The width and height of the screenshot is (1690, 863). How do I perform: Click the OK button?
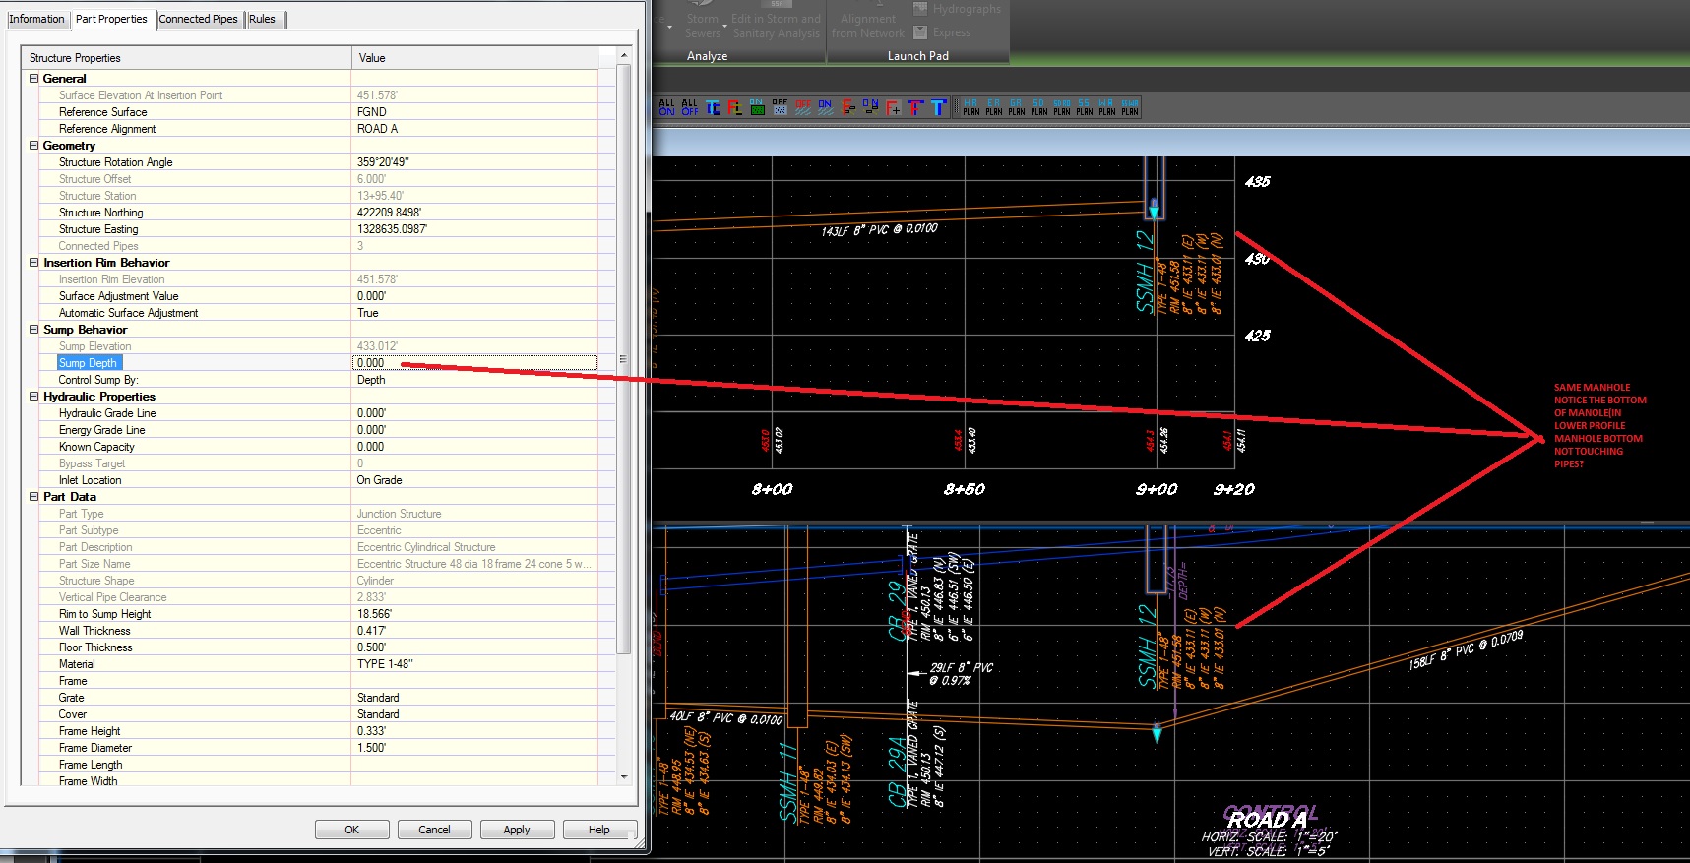pos(351,830)
